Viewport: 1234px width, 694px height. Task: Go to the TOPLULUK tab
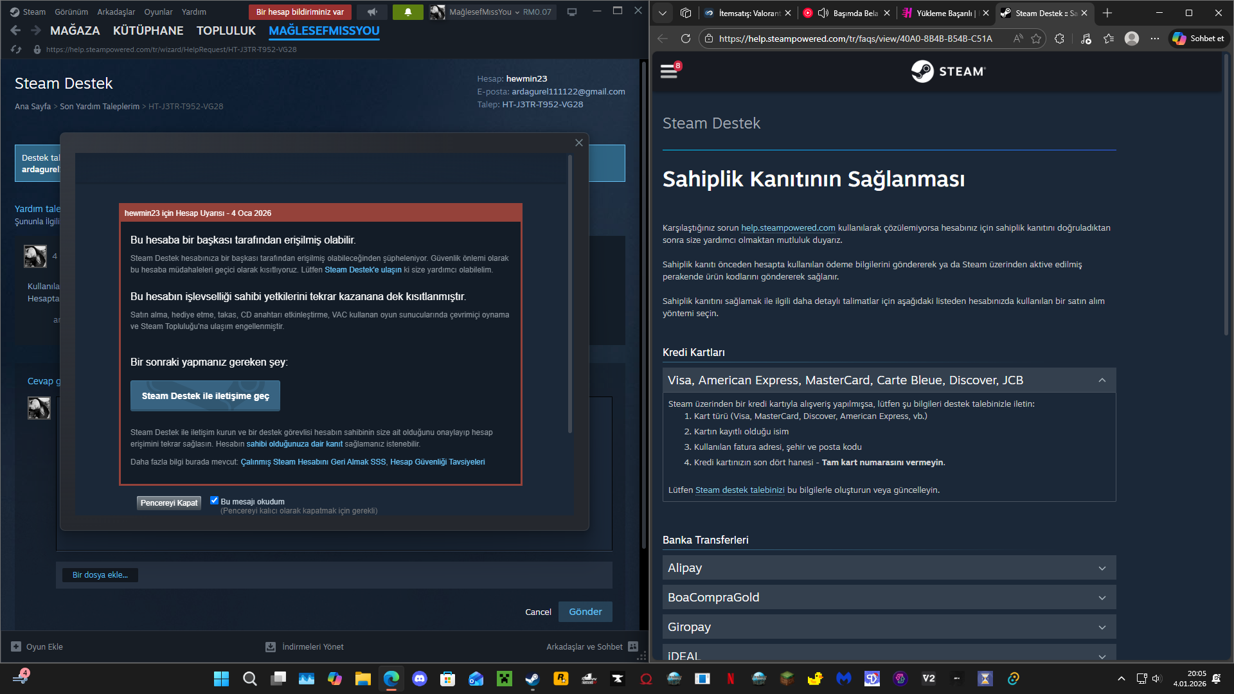point(226,31)
